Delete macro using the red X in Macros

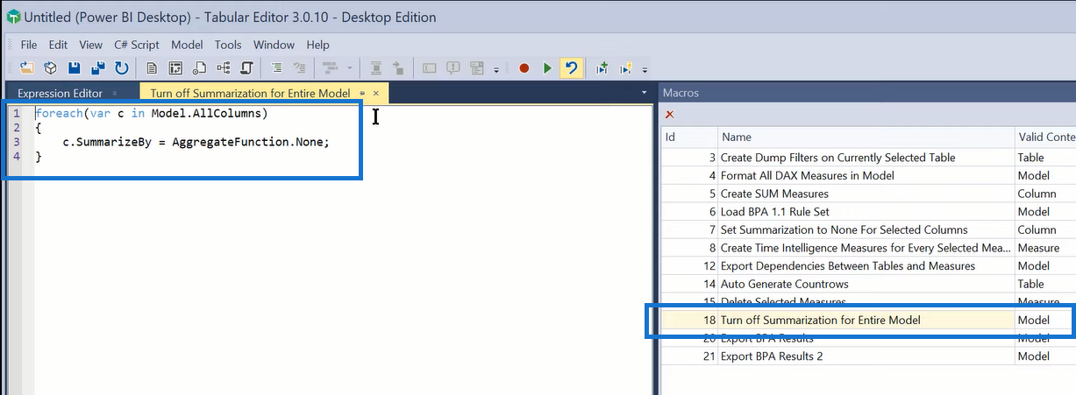coord(669,115)
